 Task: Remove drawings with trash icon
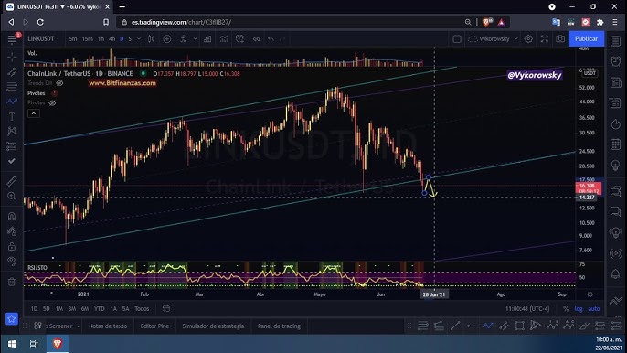12,282
